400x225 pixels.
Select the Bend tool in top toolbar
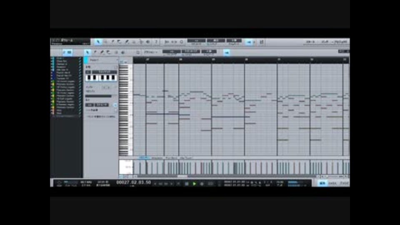click(x=141, y=42)
